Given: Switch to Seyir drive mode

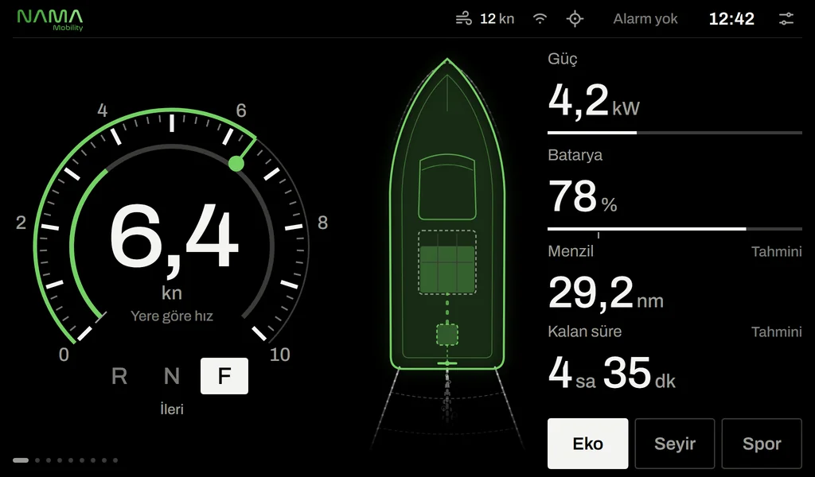Looking at the screenshot, I should [x=675, y=444].
